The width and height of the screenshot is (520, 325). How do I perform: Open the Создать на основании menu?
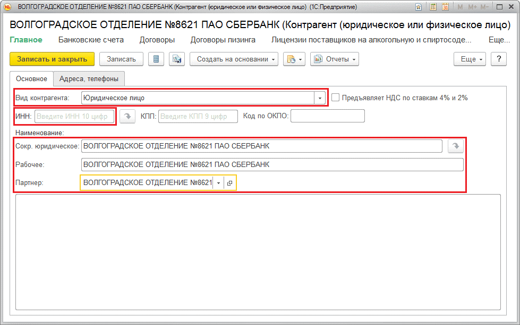pyautogui.click(x=234, y=59)
